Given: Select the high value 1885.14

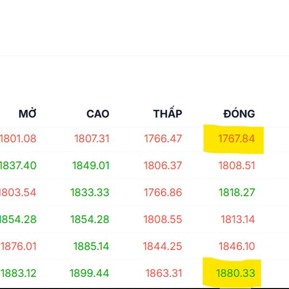Looking at the screenshot, I should pyautogui.click(x=91, y=247).
